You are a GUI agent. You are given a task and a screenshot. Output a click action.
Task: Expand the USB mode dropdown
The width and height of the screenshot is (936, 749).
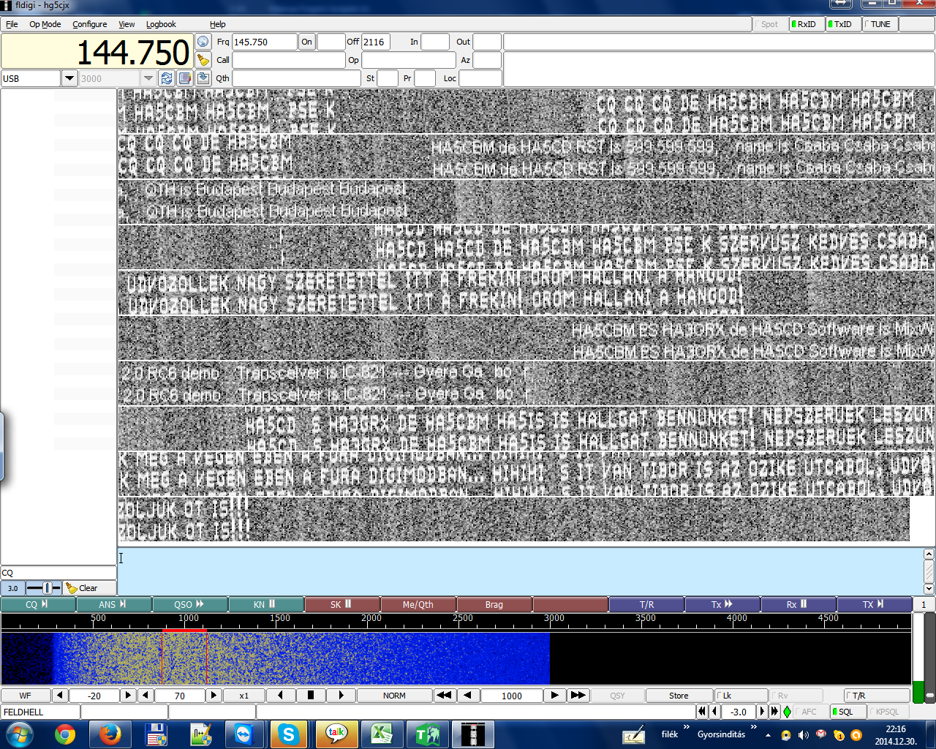click(69, 78)
